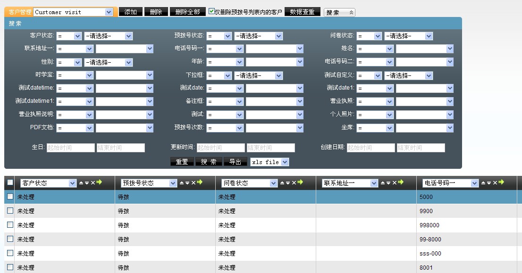Viewport: 522px width, 273px height.
Task: Sort 客户状态 column ascending with up arrow
Action: [81, 183]
